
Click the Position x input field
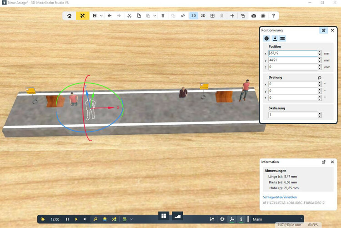[x=293, y=53]
